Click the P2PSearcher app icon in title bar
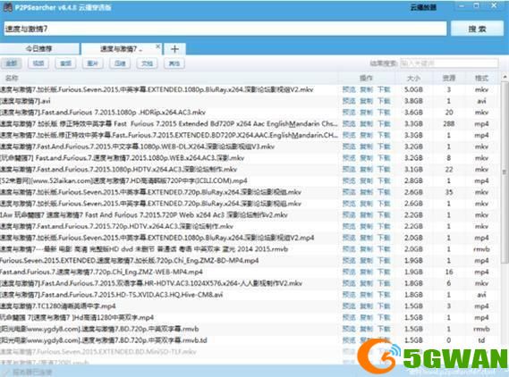Image resolution: width=509 pixels, height=377 pixels. 8,7
